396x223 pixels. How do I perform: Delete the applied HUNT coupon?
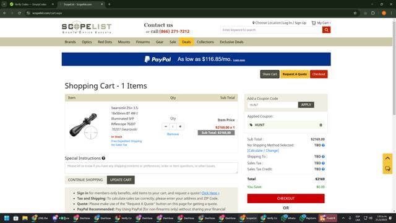click(321, 125)
